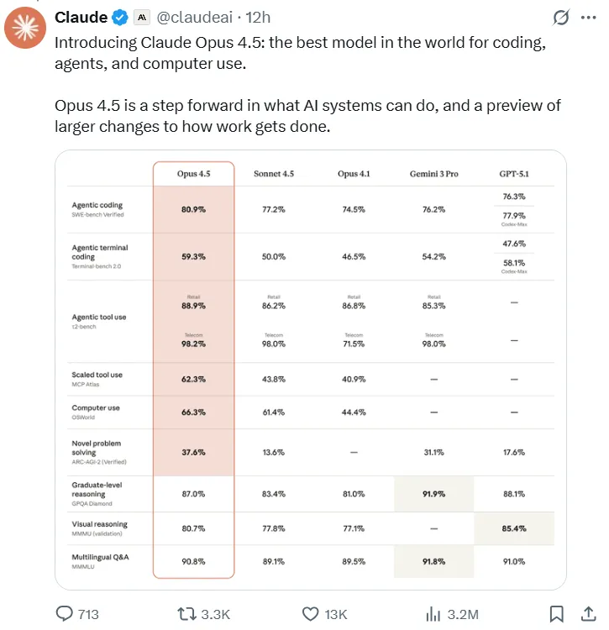Click the GPT-5.1 column header in chart

click(x=514, y=174)
